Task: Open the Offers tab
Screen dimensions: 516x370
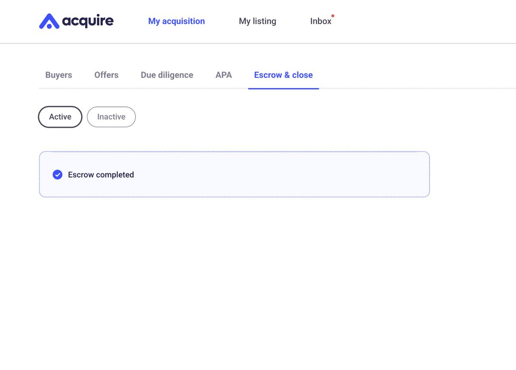Action: pyautogui.click(x=106, y=75)
